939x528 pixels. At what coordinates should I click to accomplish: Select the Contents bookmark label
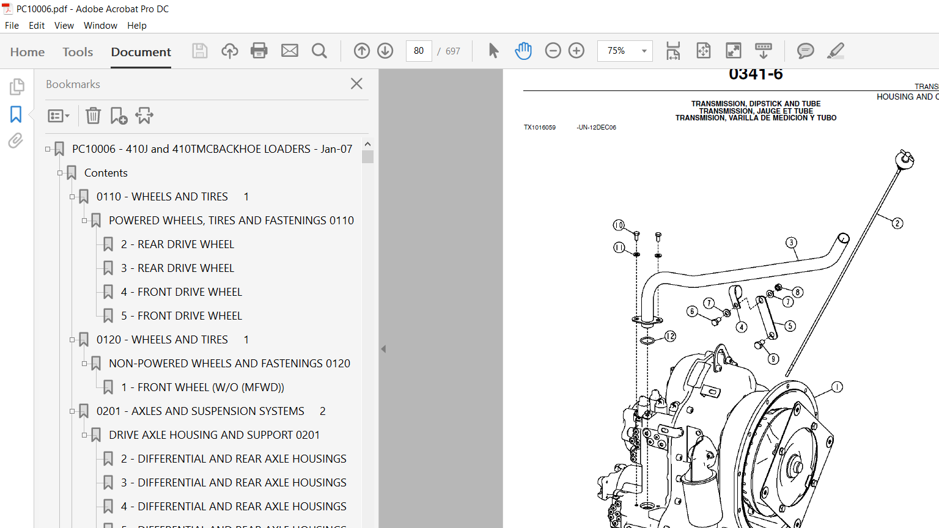106,173
